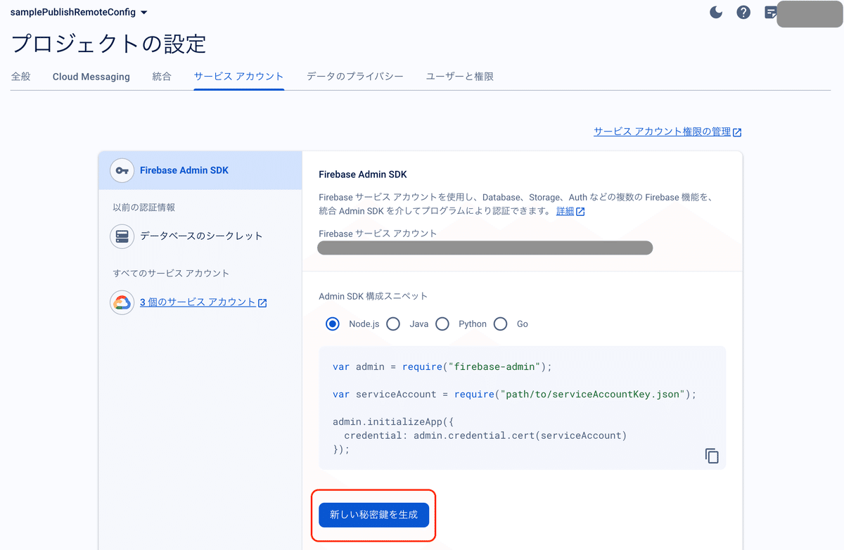This screenshot has width=844, height=550.
Task: Click the database secrets server icon
Action: click(x=122, y=236)
